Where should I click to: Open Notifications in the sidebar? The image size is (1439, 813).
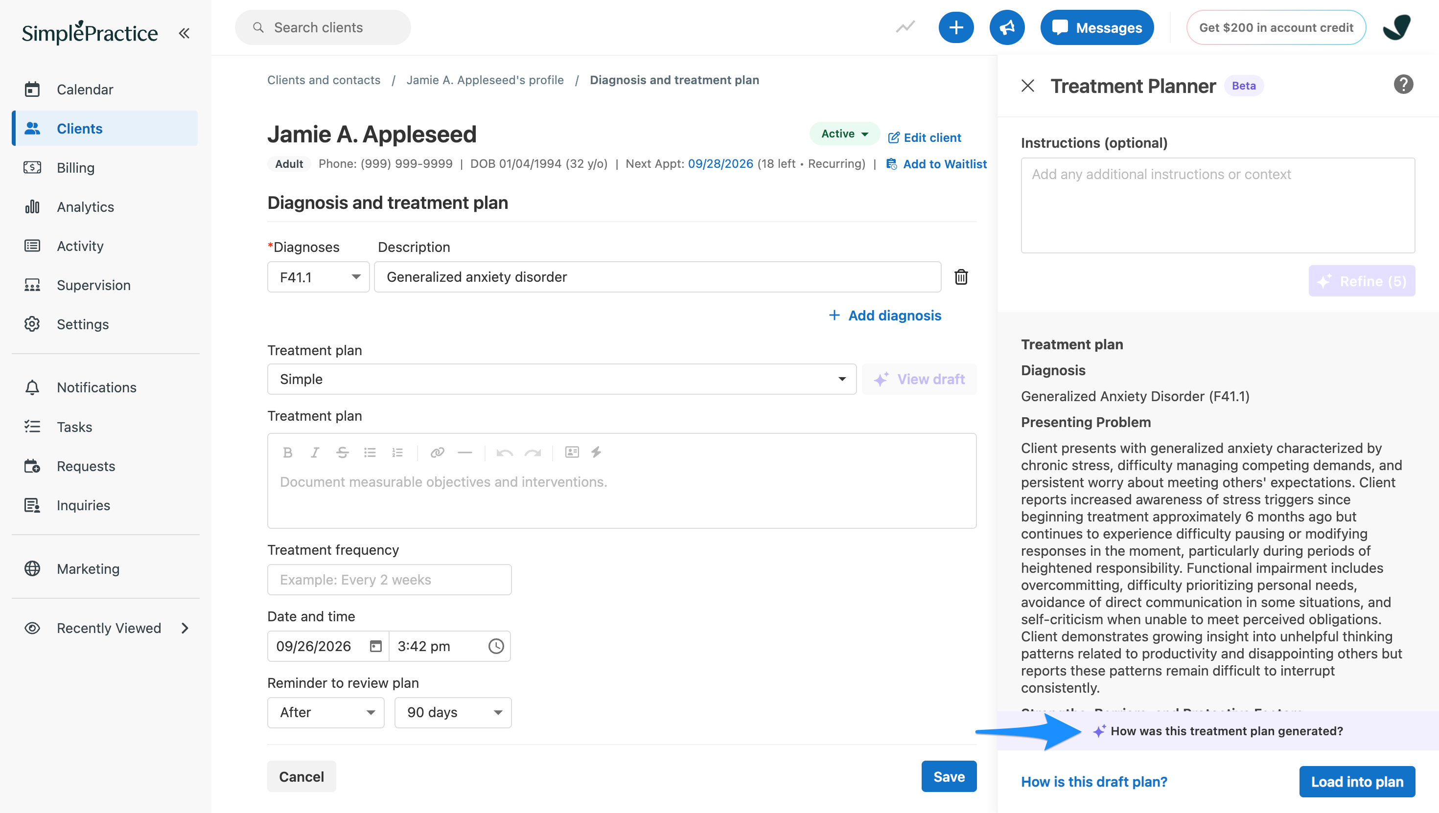[105, 387]
